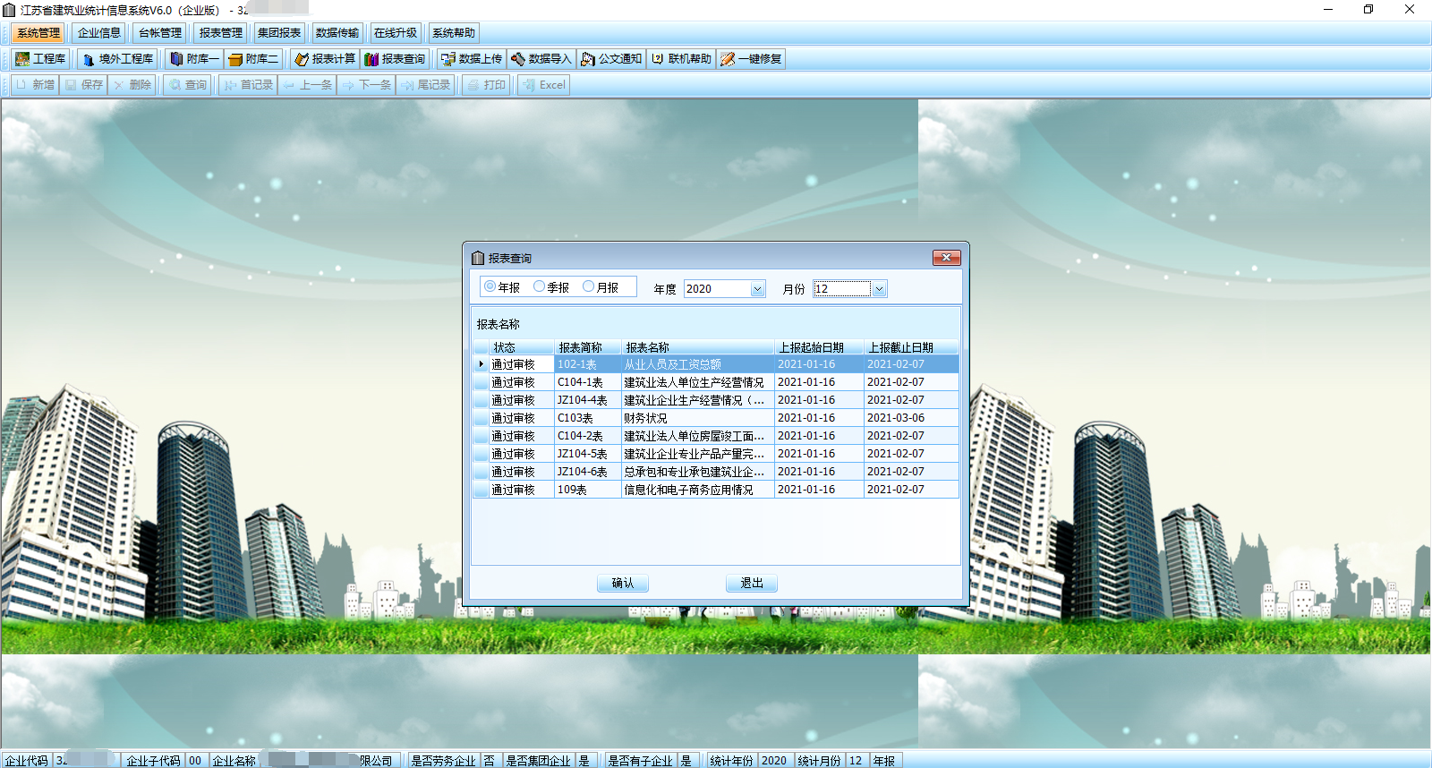Viewport: 1432px width, 768px height.
Task: Go to 首记录
Action: (248, 85)
